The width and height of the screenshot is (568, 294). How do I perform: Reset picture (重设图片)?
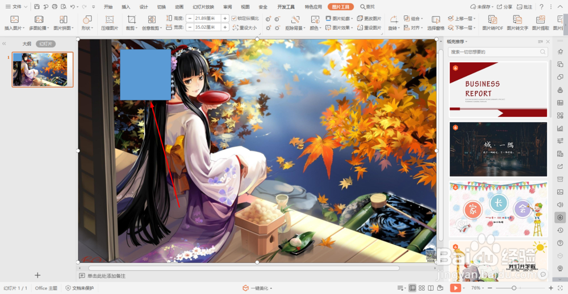point(369,27)
